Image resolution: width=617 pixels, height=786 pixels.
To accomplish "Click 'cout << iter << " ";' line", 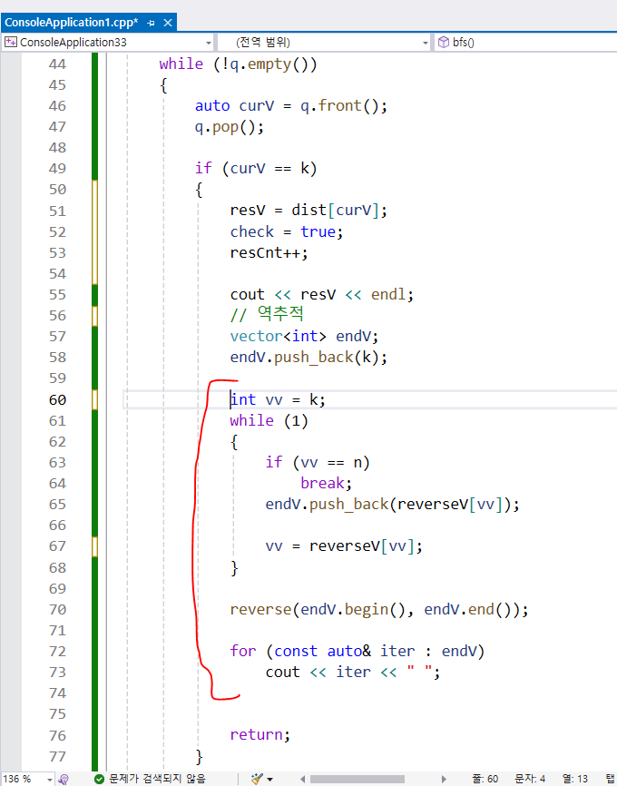I will point(353,673).
